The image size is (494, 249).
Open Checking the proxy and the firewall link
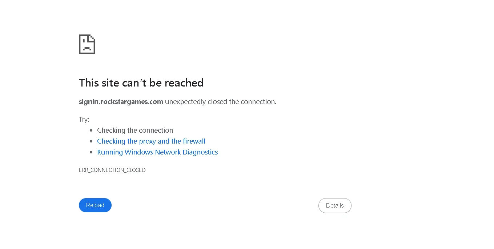(151, 141)
